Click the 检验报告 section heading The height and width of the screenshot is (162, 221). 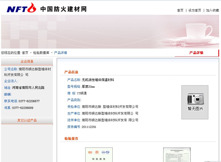pos(71,139)
